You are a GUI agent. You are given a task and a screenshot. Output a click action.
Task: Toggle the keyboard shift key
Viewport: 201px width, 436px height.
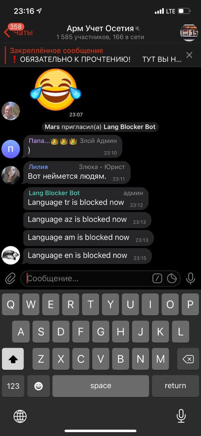point(13,359)
